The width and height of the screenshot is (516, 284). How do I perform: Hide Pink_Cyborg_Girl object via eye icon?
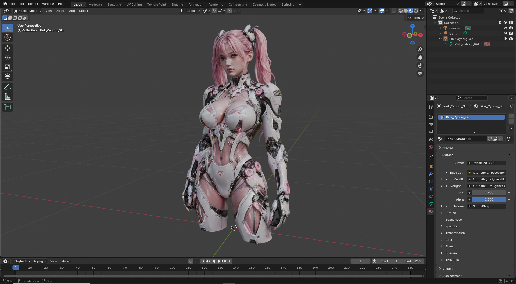[x=505, y=39]
